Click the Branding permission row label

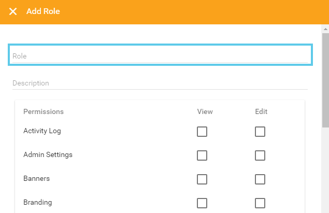coord(37,203)
